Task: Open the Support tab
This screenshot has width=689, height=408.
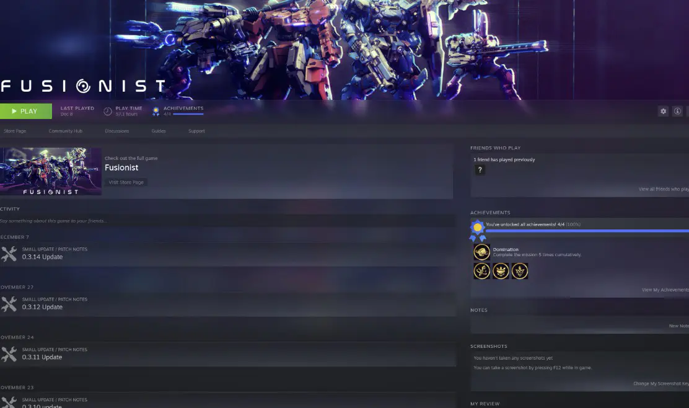Action: (x=196, y=131)
